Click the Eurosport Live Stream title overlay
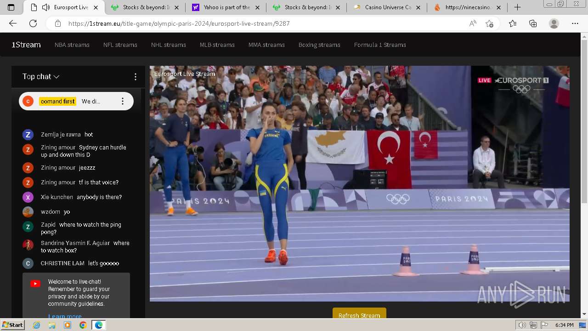 (185, 74)
